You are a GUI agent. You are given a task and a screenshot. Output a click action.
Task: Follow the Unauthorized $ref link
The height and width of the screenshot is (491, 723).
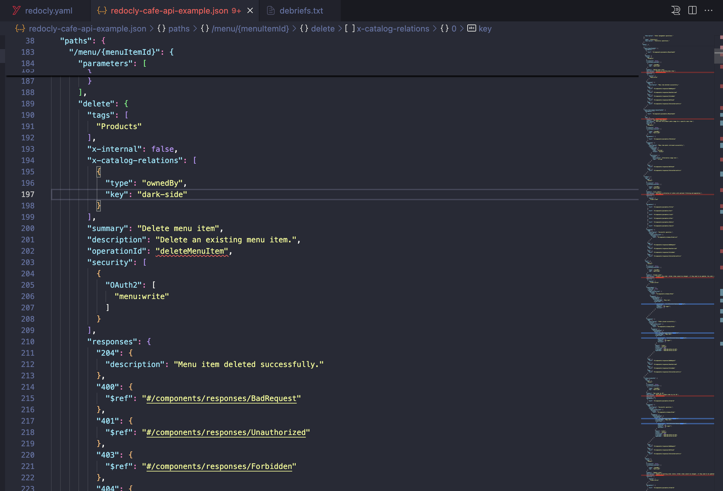tap(226, 432)
